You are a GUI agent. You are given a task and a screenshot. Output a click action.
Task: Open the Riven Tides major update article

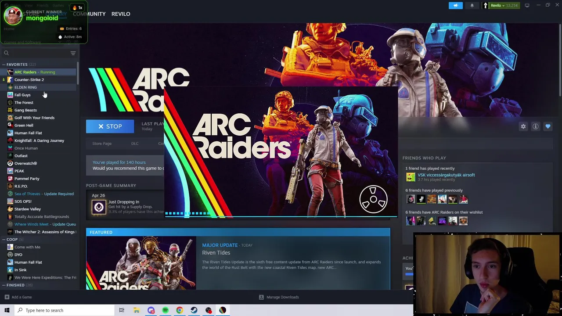216,253
